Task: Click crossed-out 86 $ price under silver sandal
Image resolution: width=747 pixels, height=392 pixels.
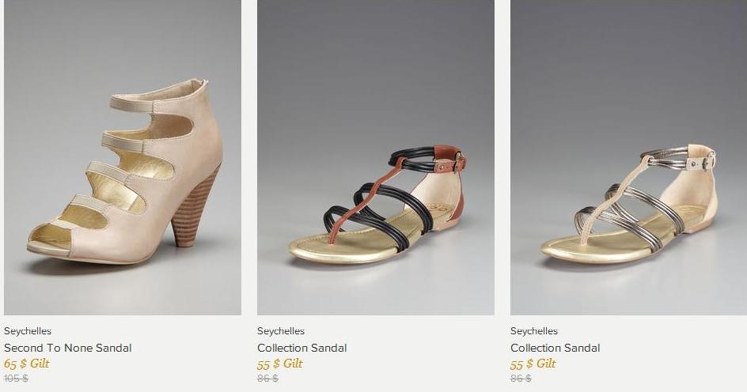Action: coord(521,379)
